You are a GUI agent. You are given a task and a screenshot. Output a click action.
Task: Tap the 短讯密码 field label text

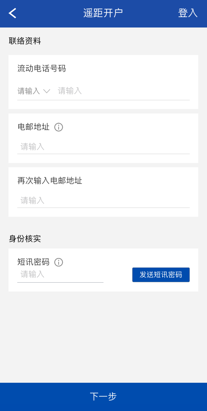point(33,262)
